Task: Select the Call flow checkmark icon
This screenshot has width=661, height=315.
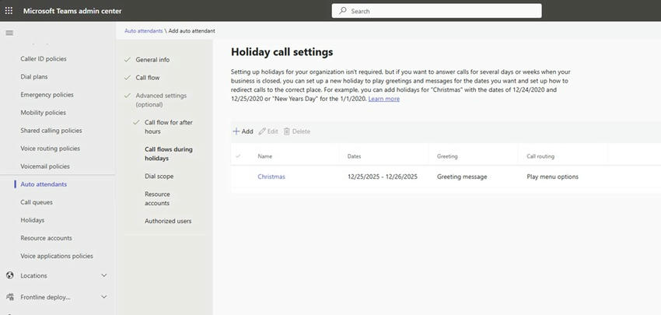Action: (128, 78)
